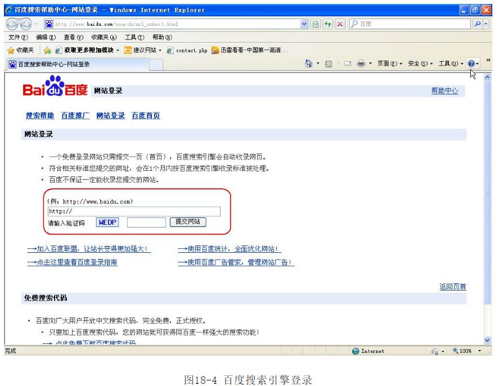Open the 帮助中心 link
Viewport: 499px width, 386px height.
pyautogui.click(x=444, y=91)
